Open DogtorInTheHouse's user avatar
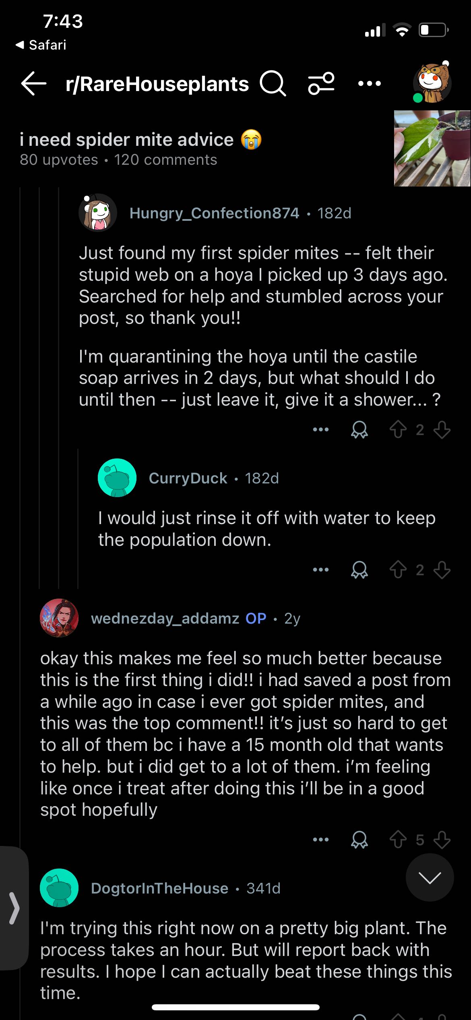Screen dimensions: 471x1020 (x=59, y=888)
